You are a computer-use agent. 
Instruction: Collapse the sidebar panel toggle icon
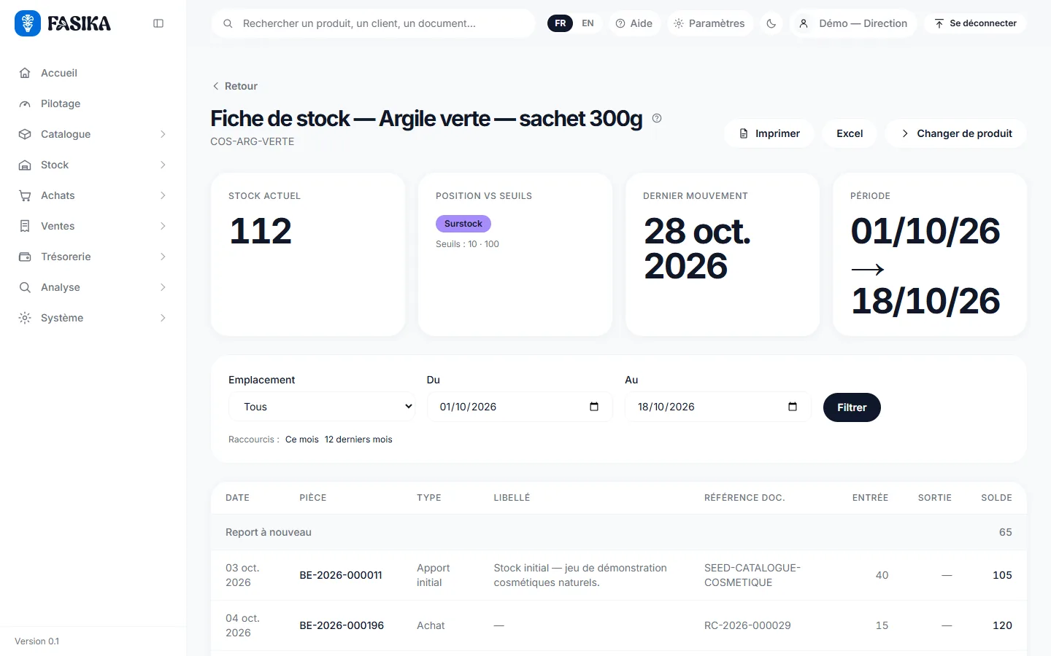pos(158,23)
